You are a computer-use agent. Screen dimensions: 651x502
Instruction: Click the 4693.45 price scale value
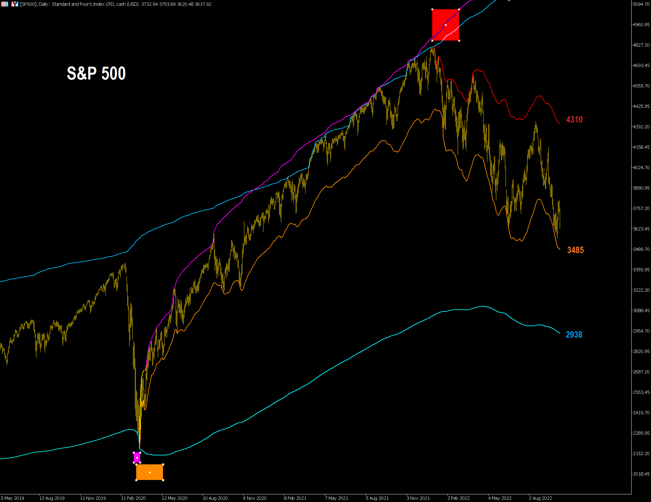point(641,65)
